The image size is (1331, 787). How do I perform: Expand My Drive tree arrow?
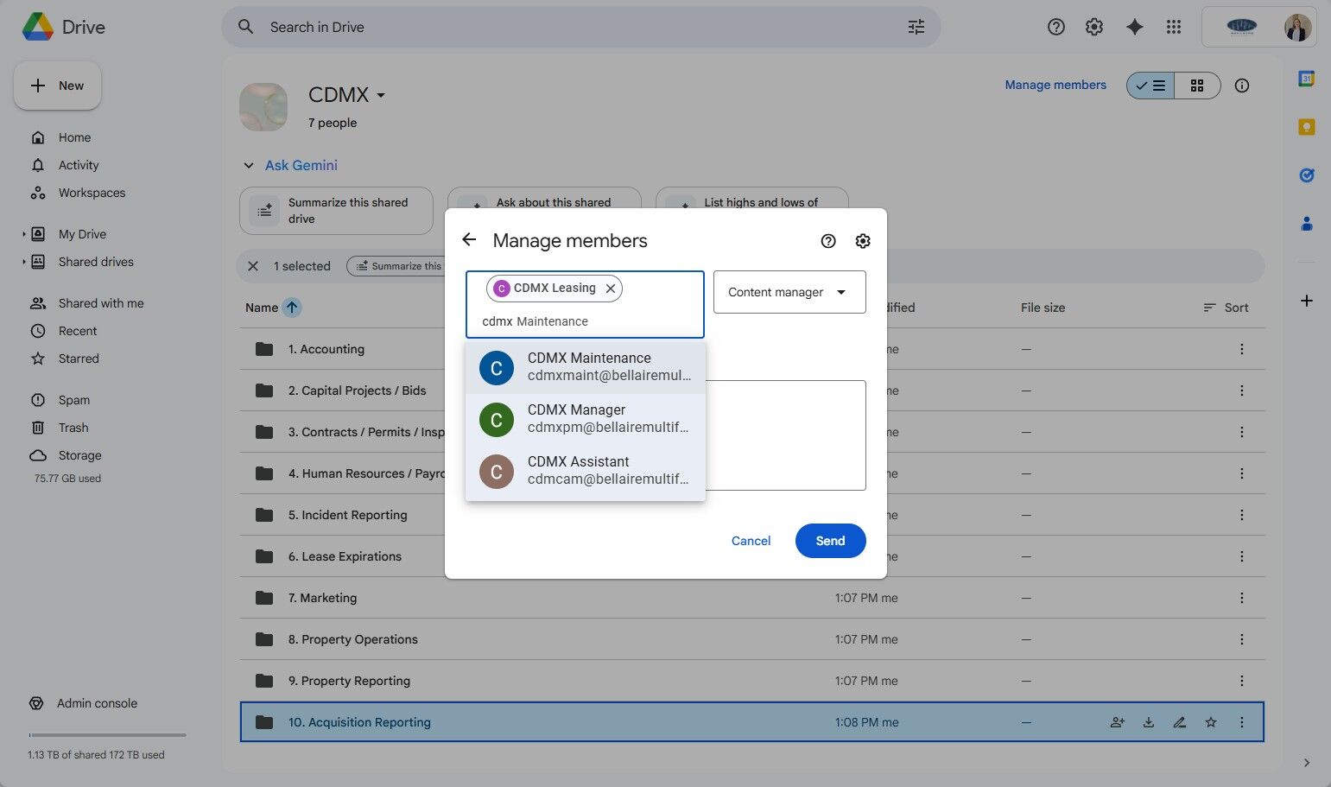click(23, 234)
